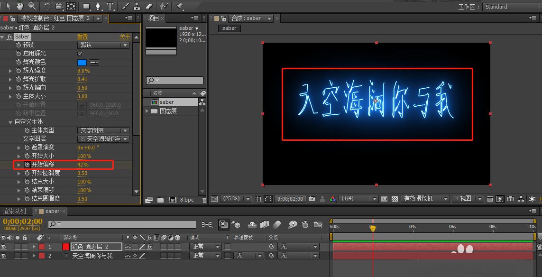Click the snapshot camera icon in viewer
Viewport: 542px width, 277px height.
pyautogui.click(x=312, y=199)
